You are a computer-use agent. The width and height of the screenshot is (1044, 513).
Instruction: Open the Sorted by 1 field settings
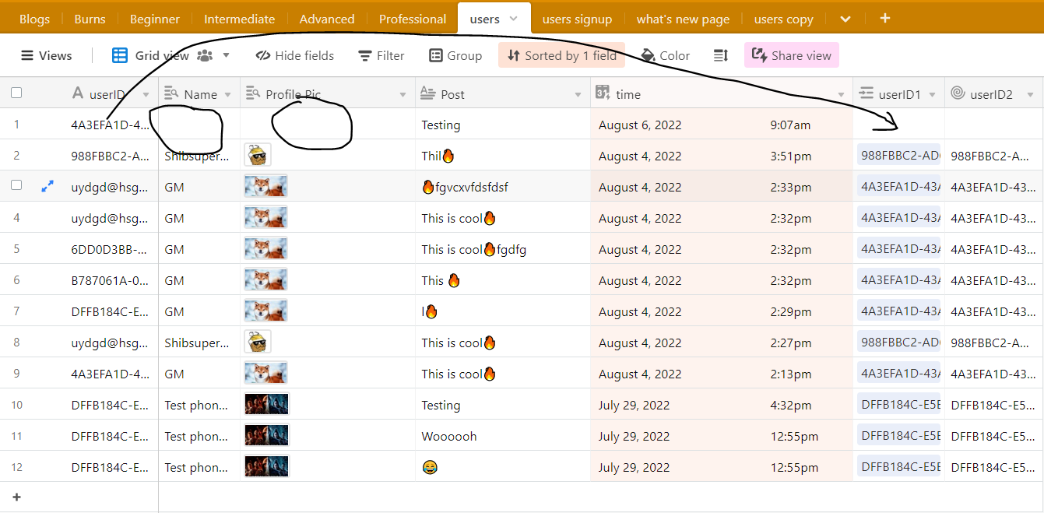pyautogui.click(x=561, y=55)
